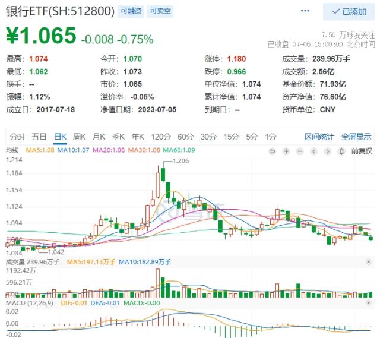Switch to the 1分 chart tab
This screenshot has height=338, width=380.
pyautogui.click(x=270, y=137)
